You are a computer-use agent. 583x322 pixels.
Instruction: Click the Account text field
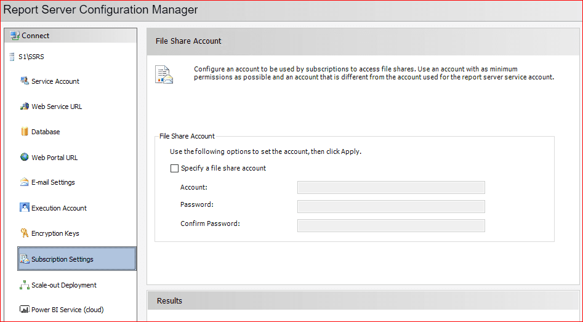pos(391,188)
